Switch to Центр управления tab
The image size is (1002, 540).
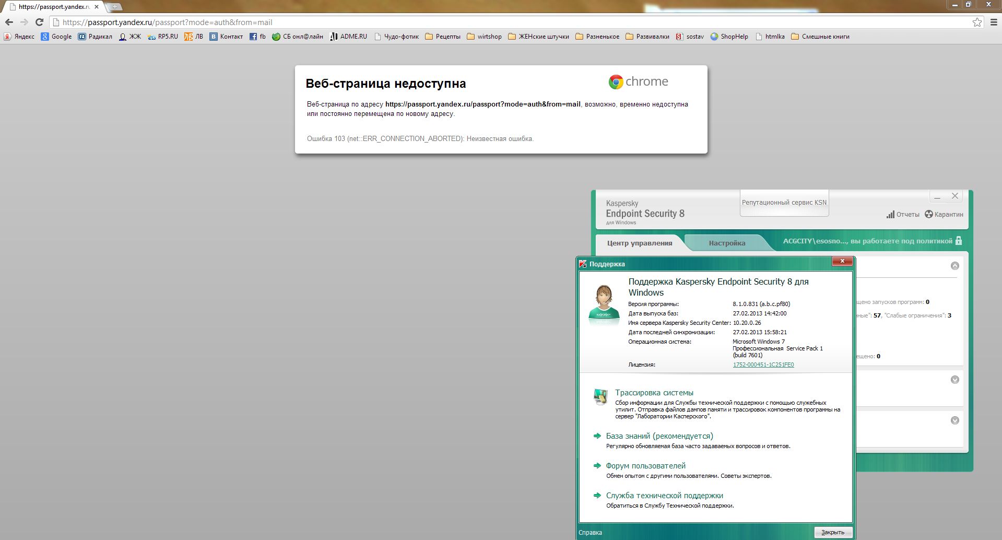pyautogui.click(x=640, y=243)
